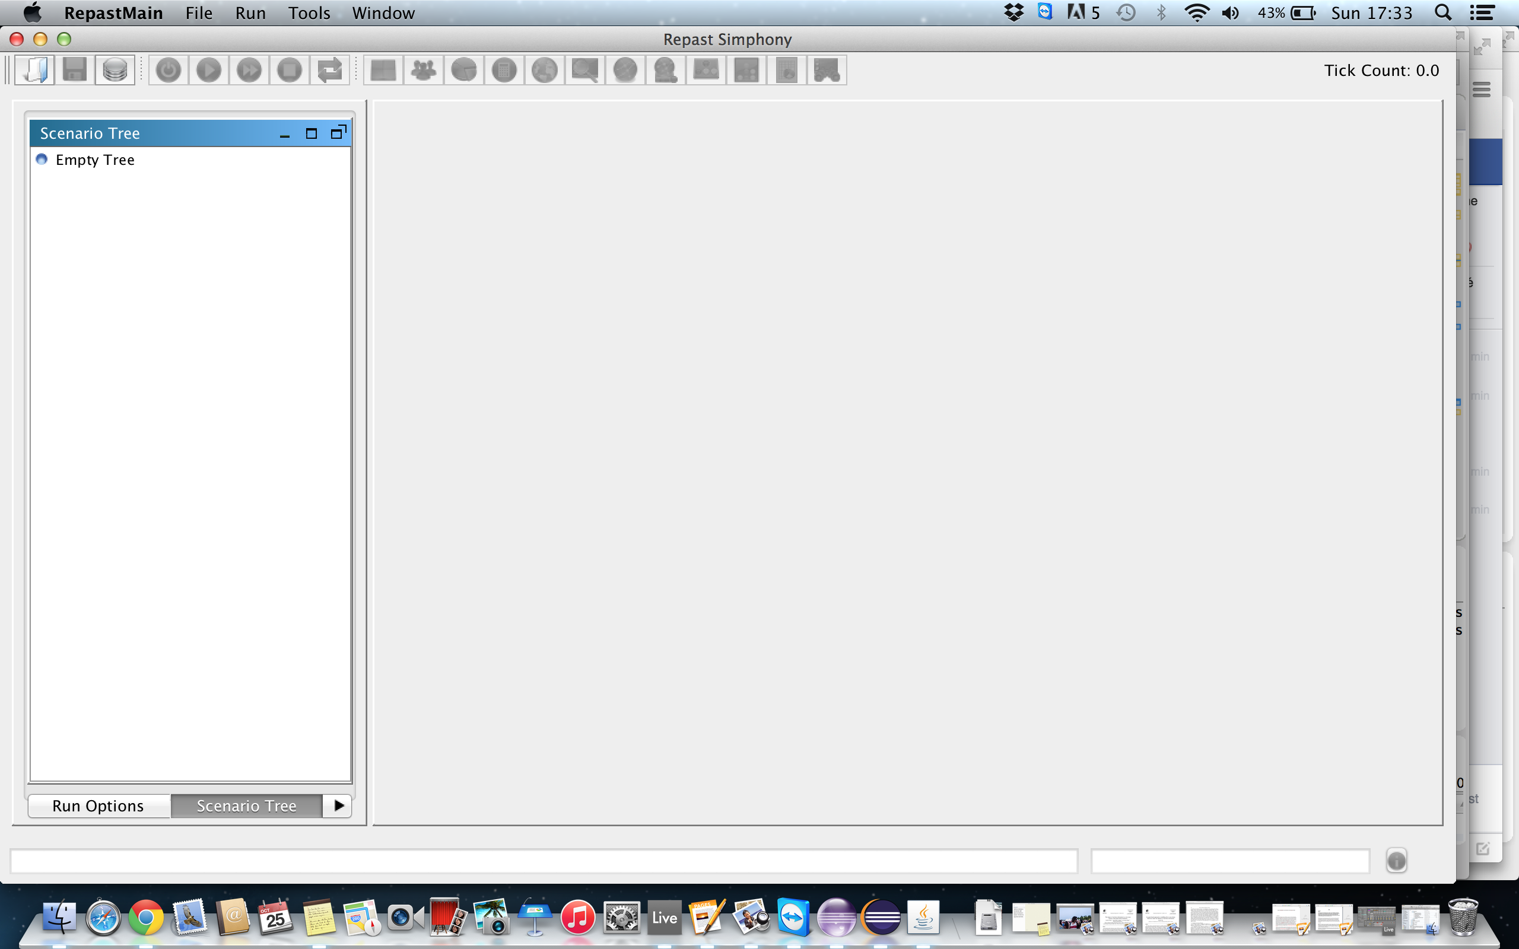Open the File menu
Viewport: 1519px width, 949px height.
click(199, 12)
